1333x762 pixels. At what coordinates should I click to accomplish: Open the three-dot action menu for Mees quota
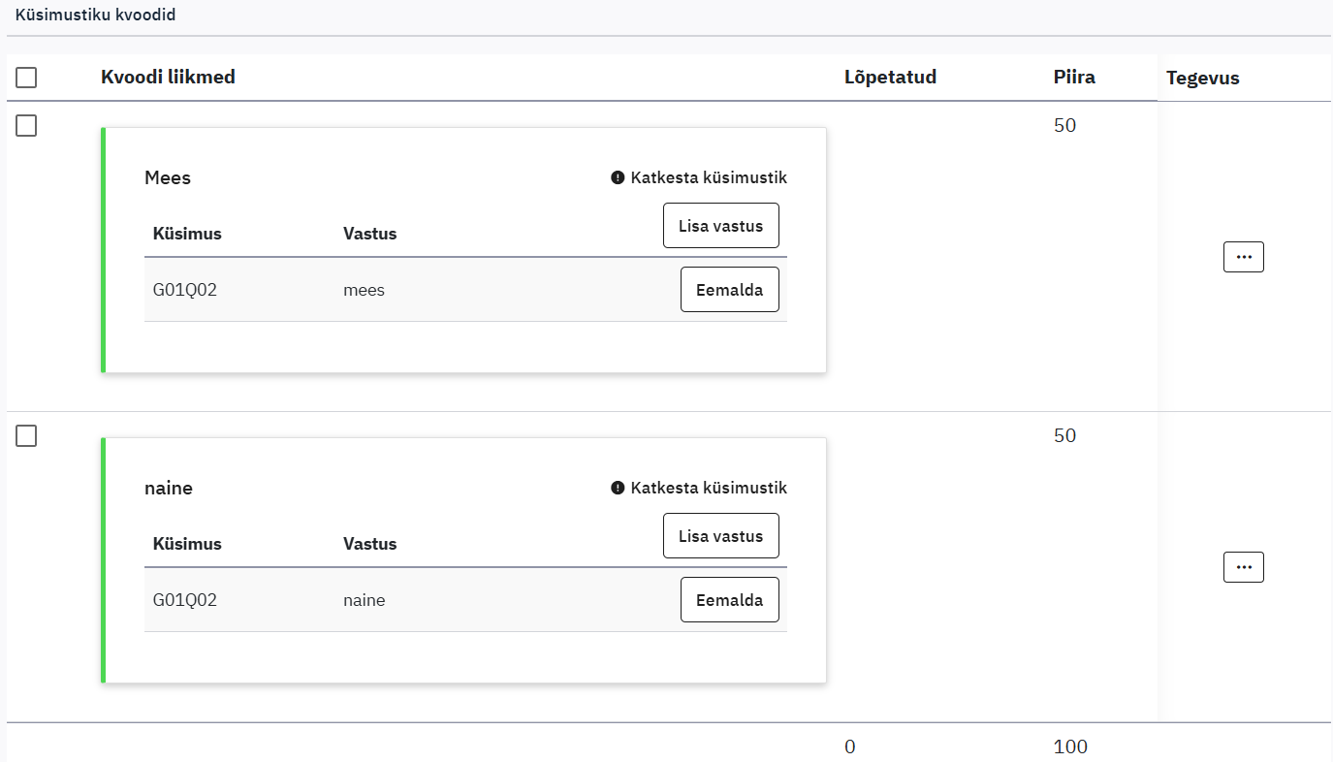click(x=1243, y=257)
